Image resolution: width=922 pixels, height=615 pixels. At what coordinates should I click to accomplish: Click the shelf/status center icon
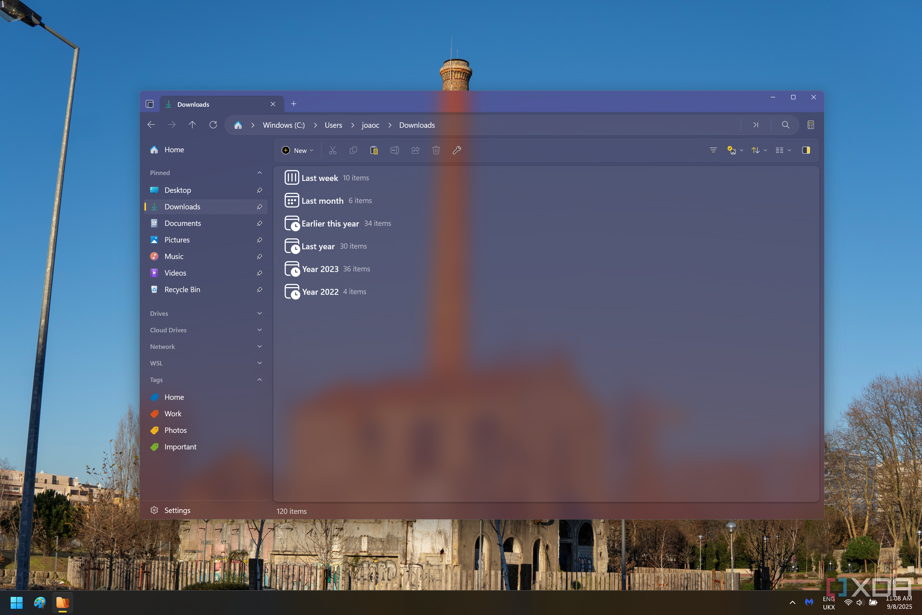811,125
